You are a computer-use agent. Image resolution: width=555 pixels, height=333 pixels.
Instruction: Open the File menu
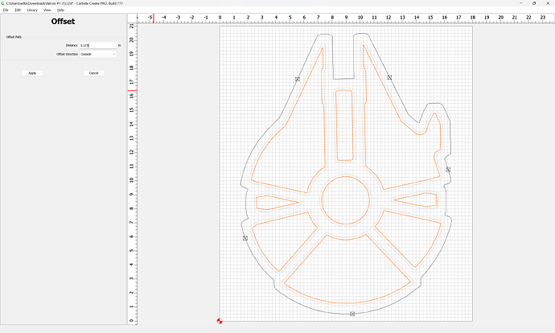(5, 10)
